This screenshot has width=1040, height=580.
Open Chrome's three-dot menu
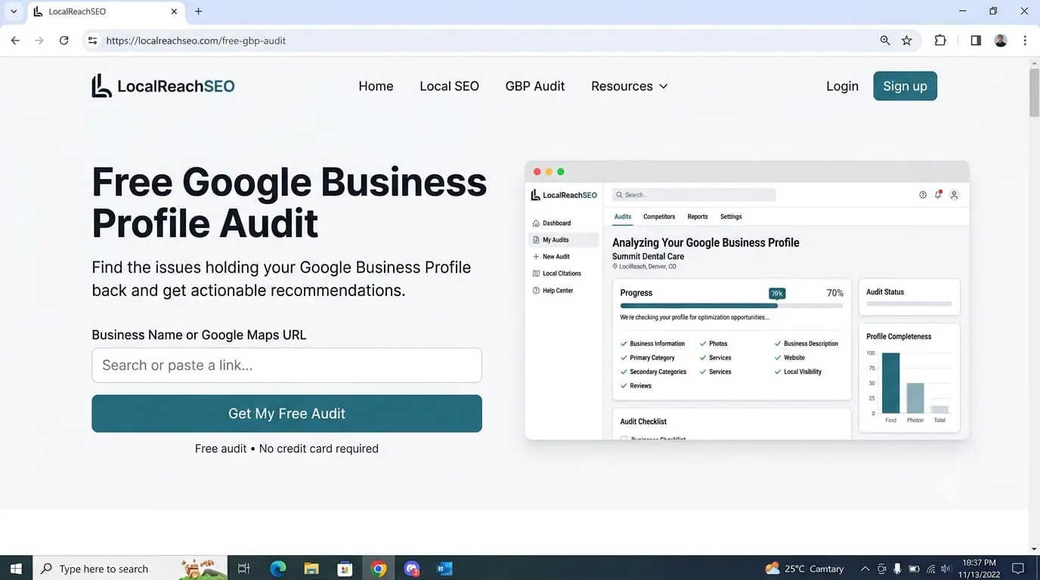coord(1025,41)
